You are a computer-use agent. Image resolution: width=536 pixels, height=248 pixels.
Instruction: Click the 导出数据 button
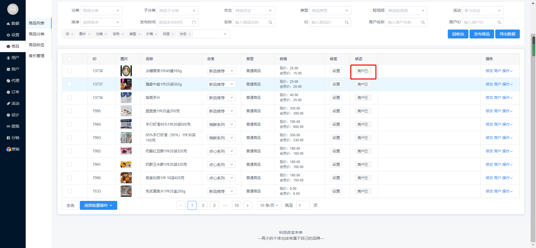point(507,34)
